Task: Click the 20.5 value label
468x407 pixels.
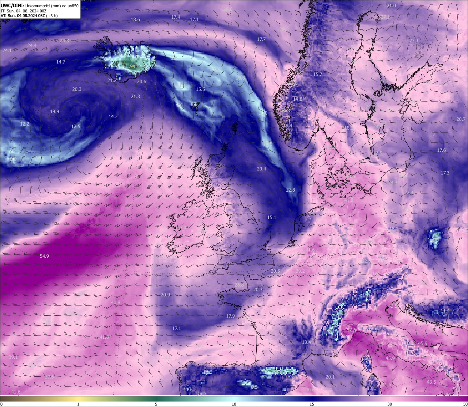Action: tap(275, 271)
